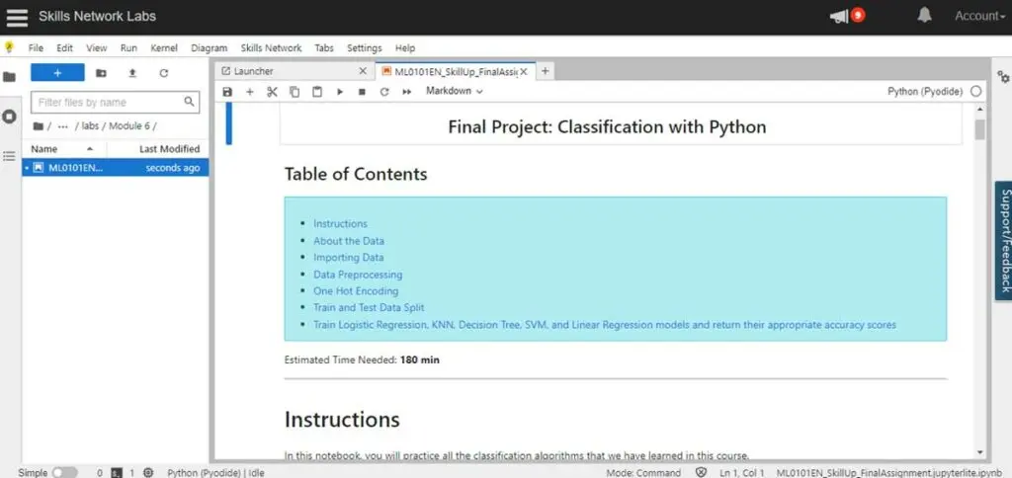Screen dimensions: 1012x478
Task: Follow the Instructions contents link
Action: tap(340, 224)
